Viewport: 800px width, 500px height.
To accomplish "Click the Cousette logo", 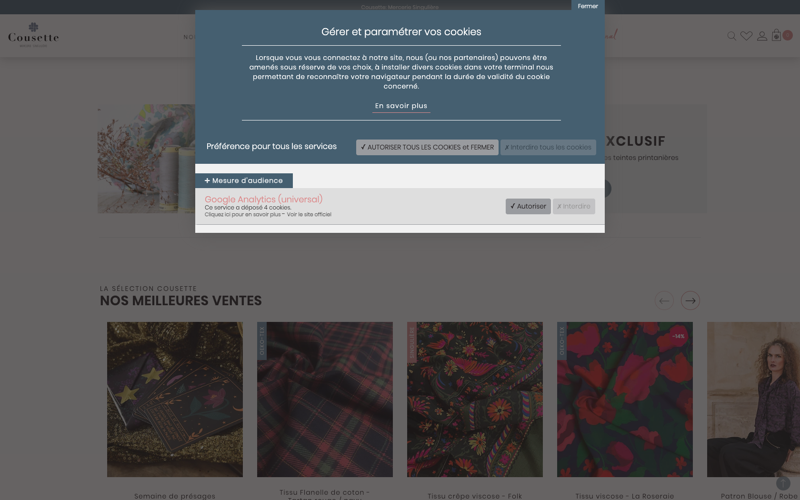I will coord(33,35).
